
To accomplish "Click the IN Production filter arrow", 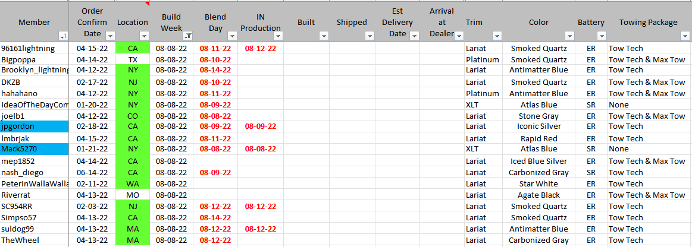I will (278, 36).
